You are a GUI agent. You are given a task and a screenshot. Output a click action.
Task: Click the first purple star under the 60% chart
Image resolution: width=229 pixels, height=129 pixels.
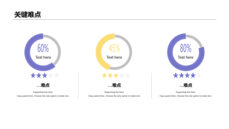click(33, 75)
